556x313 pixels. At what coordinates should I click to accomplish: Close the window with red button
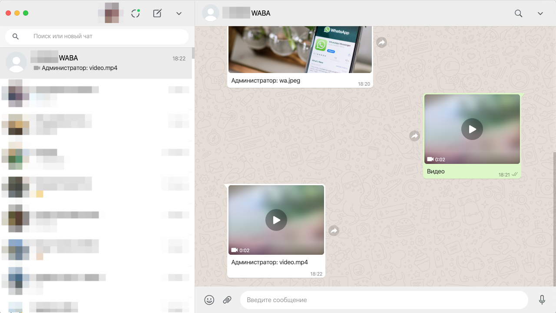pos(8,13)
